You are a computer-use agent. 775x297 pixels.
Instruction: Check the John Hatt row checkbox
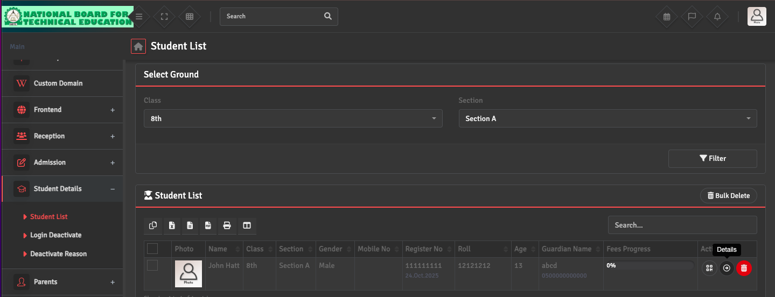pos(152,265)
